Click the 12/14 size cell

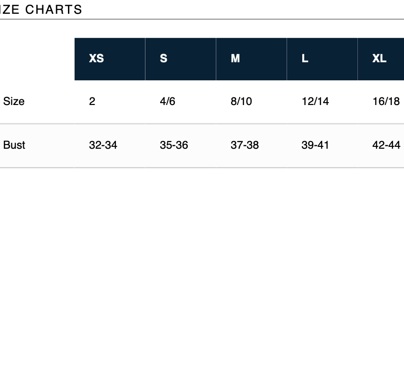point(315,101)
